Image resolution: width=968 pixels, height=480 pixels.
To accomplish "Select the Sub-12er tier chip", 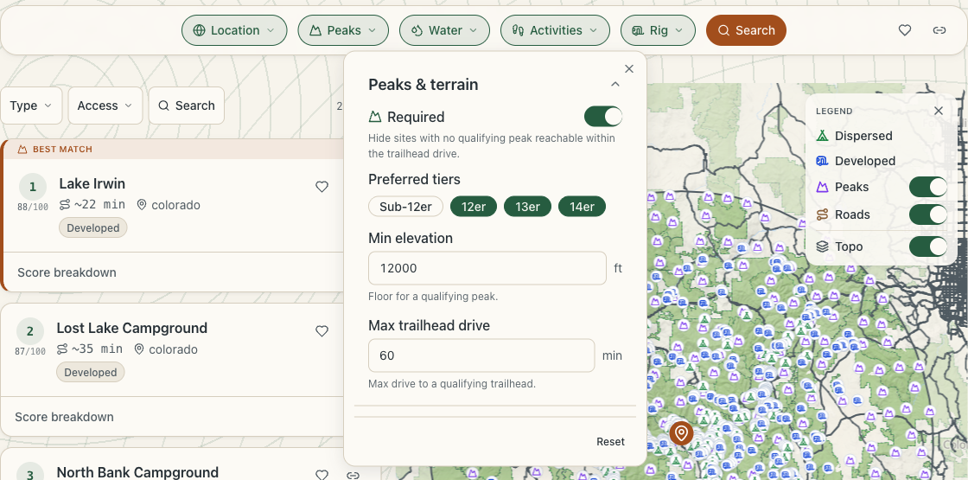I will point(405,207).
